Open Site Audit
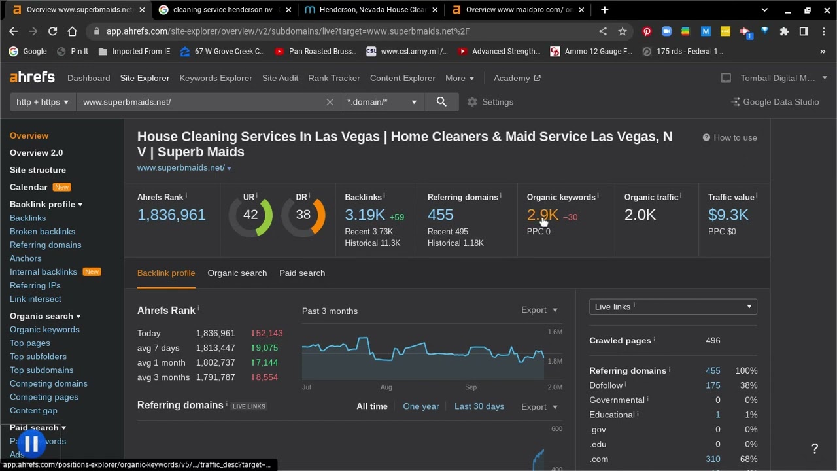The image size is (837, 471). [x=280, y=78]
